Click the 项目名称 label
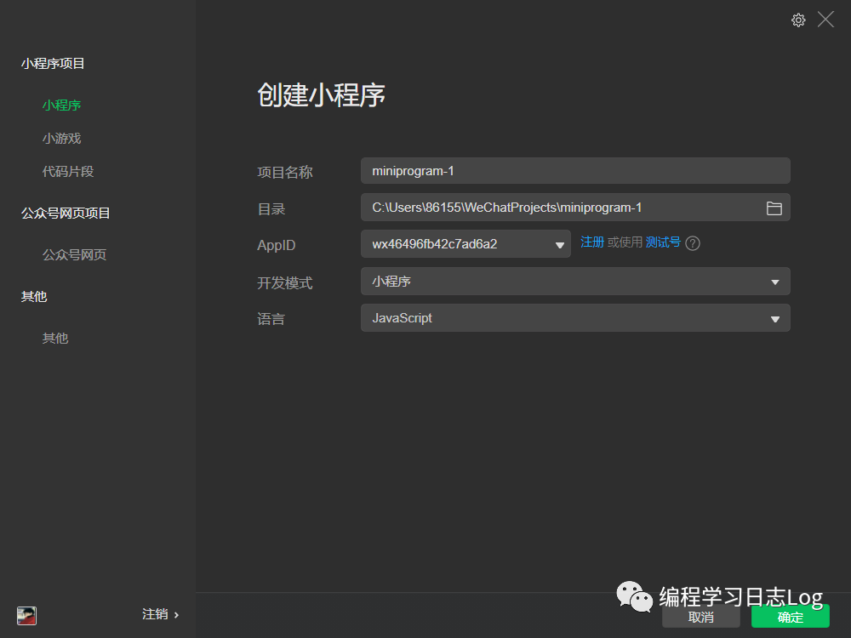The height and width of the screenshot is (638, 851). [x=284, y=173]
